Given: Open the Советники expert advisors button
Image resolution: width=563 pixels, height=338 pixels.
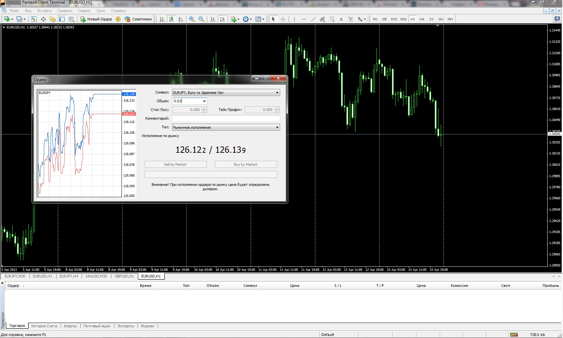Looking at the screenshot, I should point(138,19).
